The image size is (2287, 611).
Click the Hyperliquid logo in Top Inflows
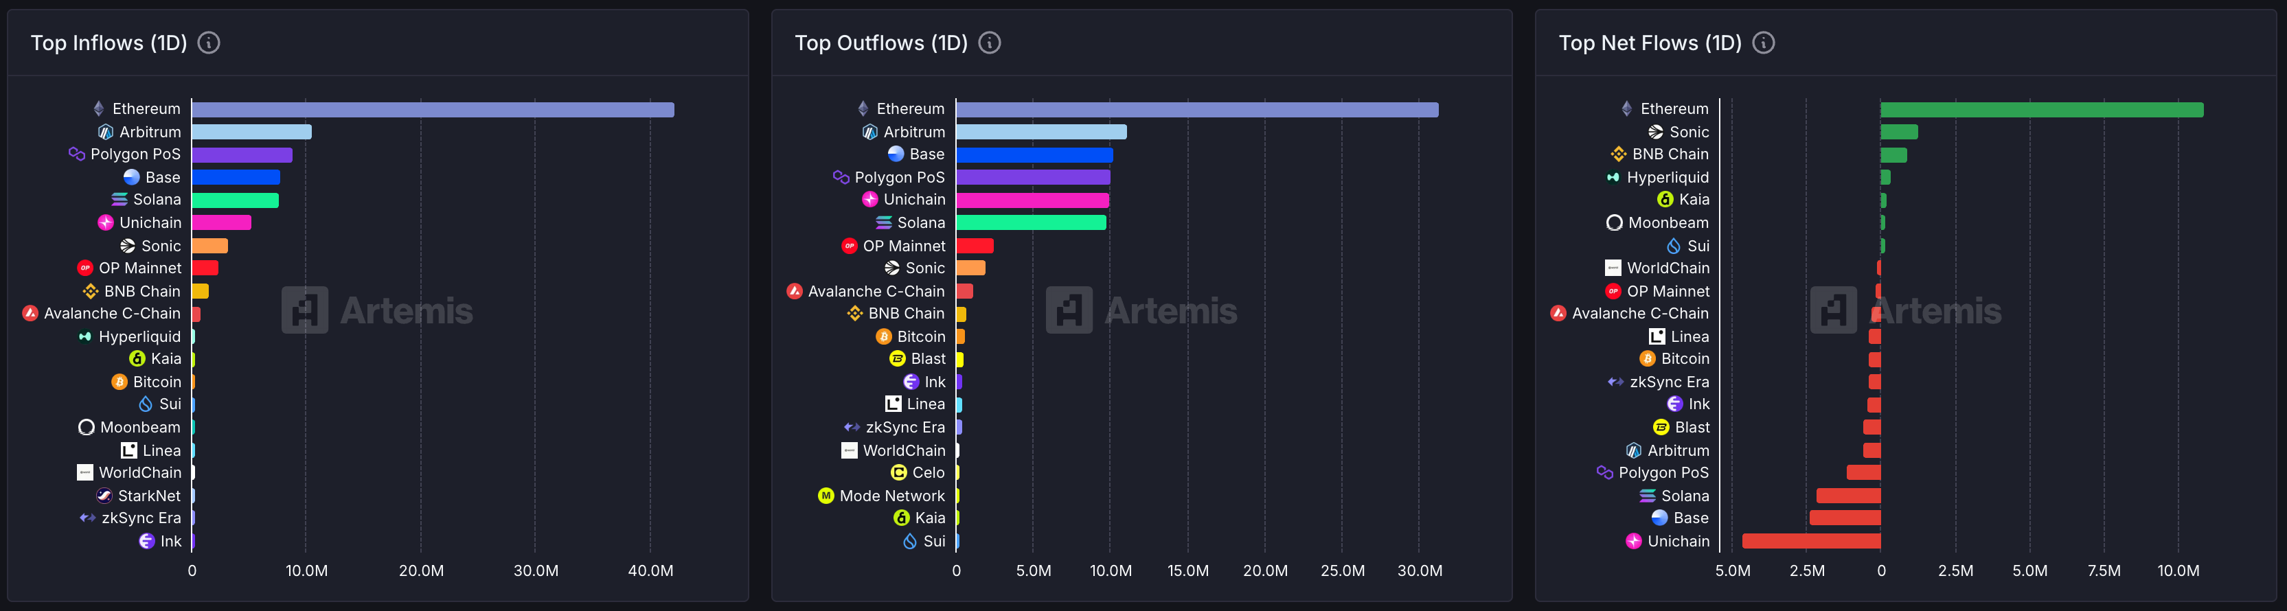tap(85, 336)
